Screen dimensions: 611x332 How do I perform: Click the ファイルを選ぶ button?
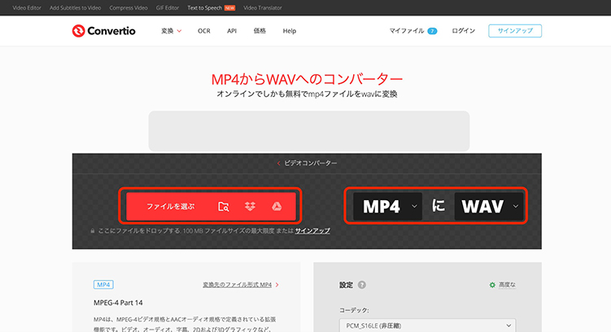(211, 207)
